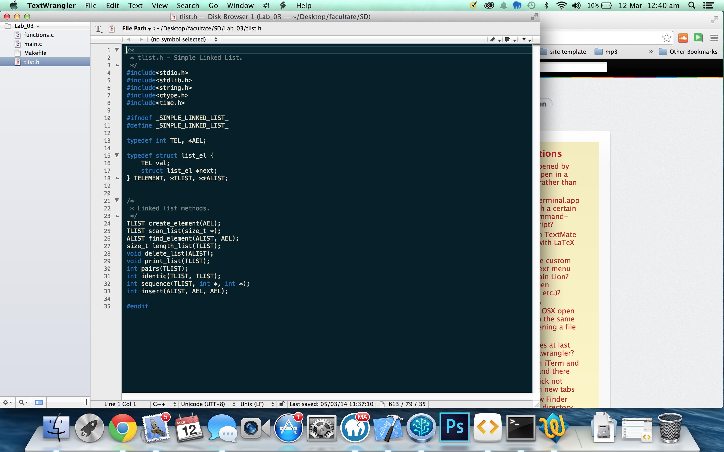Viewport: 724px width, 452px height.
Task: Click the Spotlight search icon
Action: (x=692, y=5)
